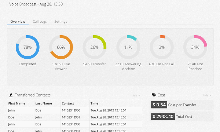This screenshot has width=220, height=132.
Task: Click the 'Completed' label under 78%
Action: [x=27, y=64]
